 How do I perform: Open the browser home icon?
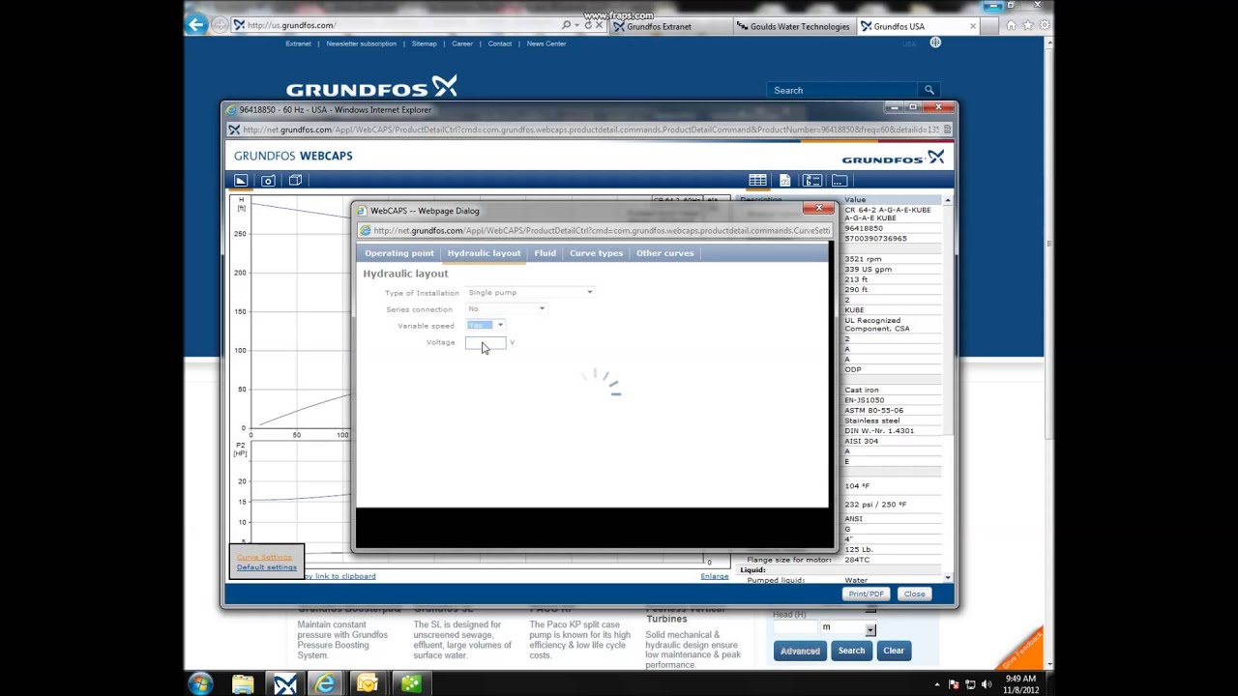click(x=1011, y=26)
